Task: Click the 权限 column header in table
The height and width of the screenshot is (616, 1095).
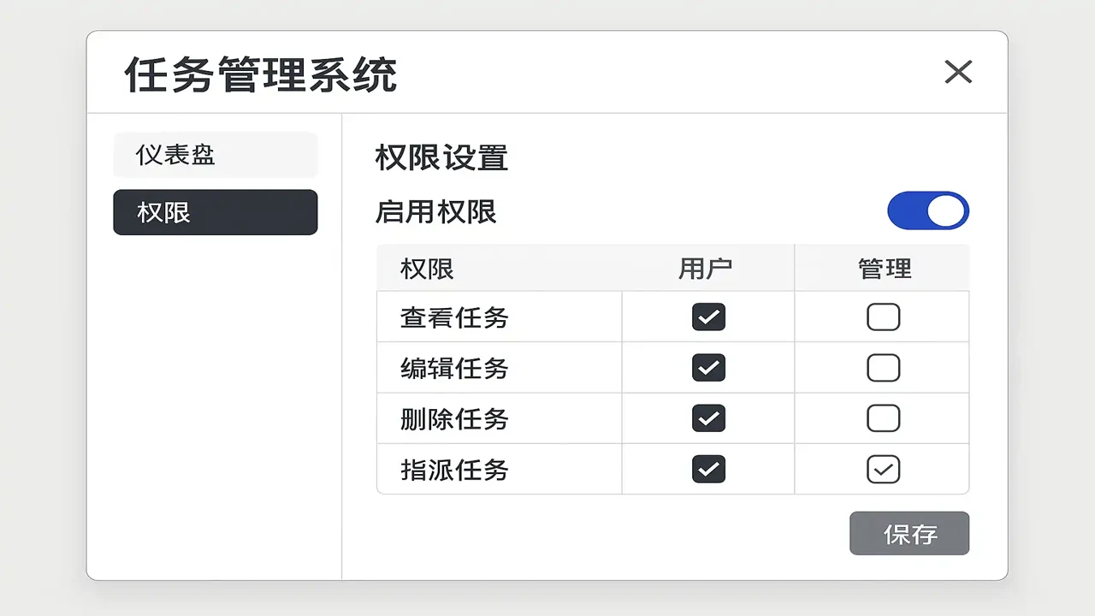Action: pyautogui.click(x=427, y=269)
